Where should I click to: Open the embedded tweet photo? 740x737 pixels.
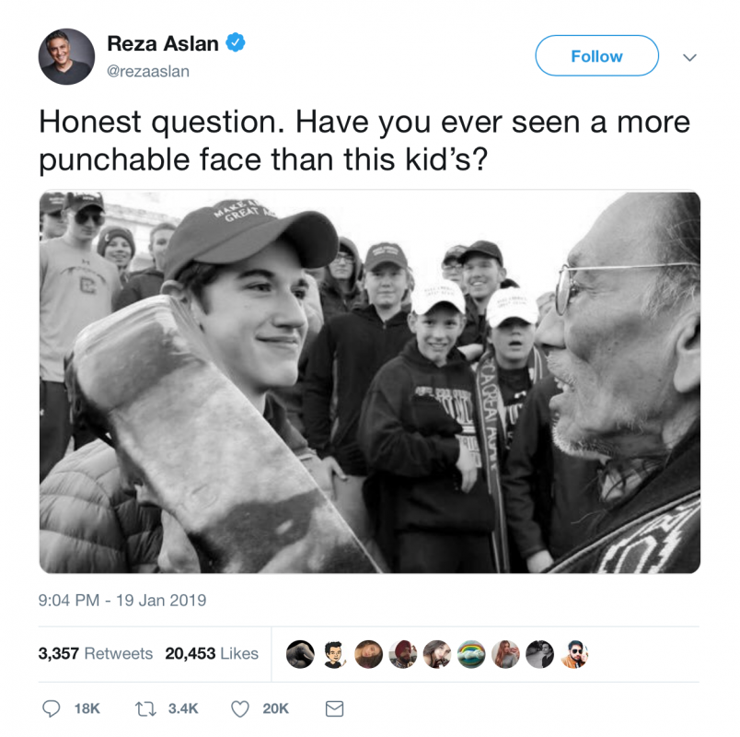click(x=369, y=381)
